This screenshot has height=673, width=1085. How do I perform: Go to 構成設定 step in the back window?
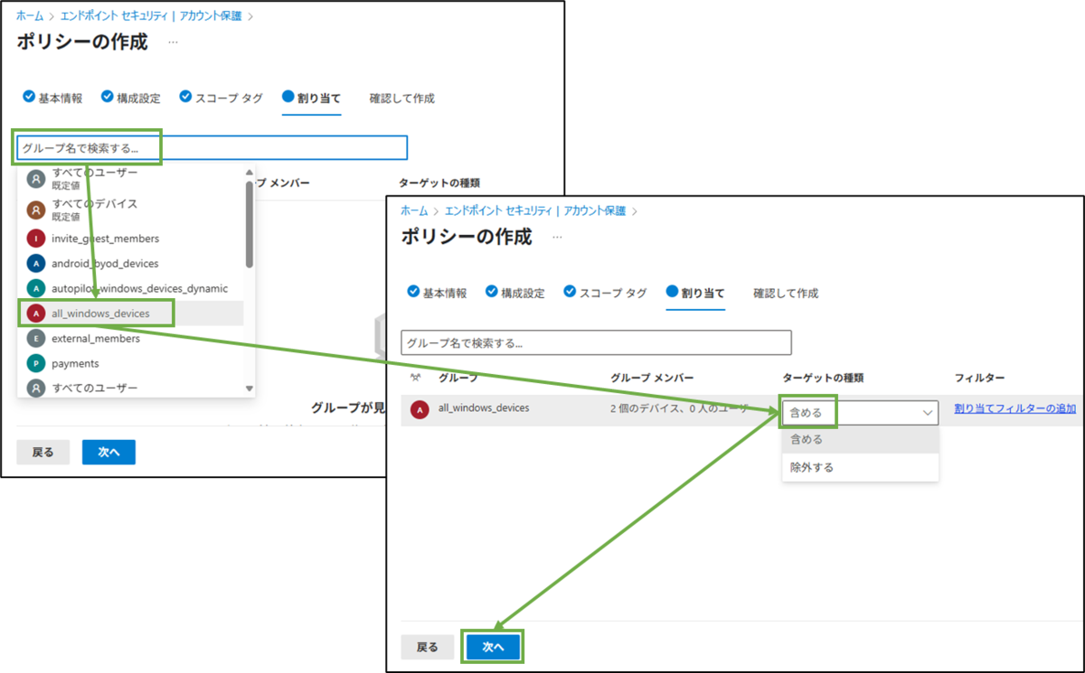coord(131,98)
